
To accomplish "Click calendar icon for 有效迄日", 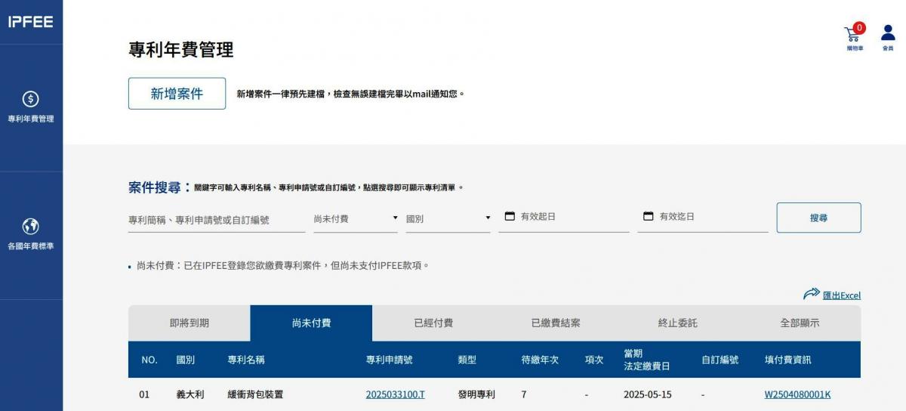I will pyautogui.click(x=649, y=216).
